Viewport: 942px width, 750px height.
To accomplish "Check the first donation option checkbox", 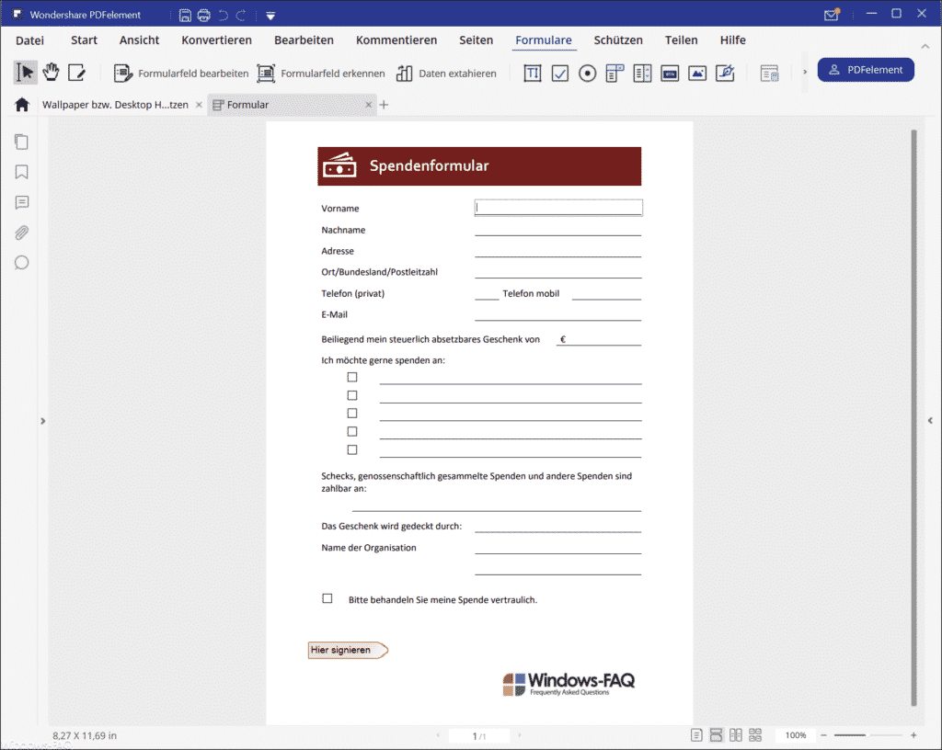I will point(352,377).
